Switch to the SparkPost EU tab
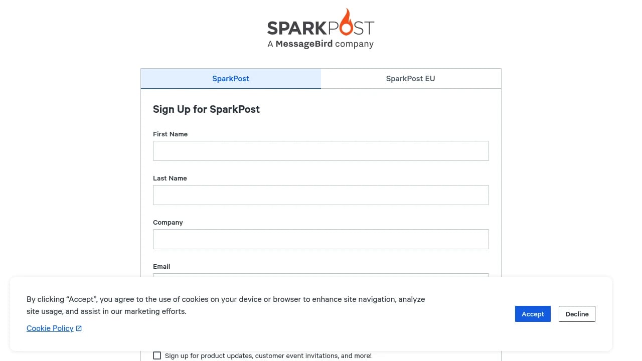This screenshot has width=642, height=361. coord(410,78)
